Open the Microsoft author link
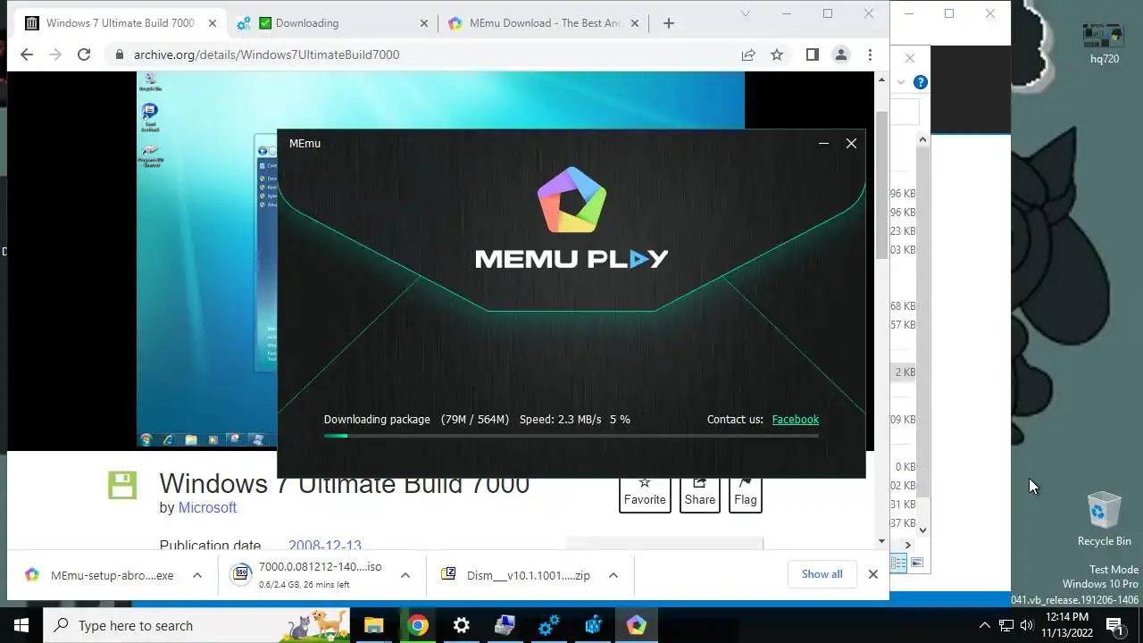 (207, 507)
